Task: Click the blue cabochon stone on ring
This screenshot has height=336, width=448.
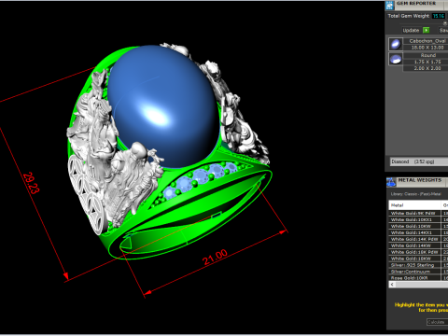Action: [163, 105]
